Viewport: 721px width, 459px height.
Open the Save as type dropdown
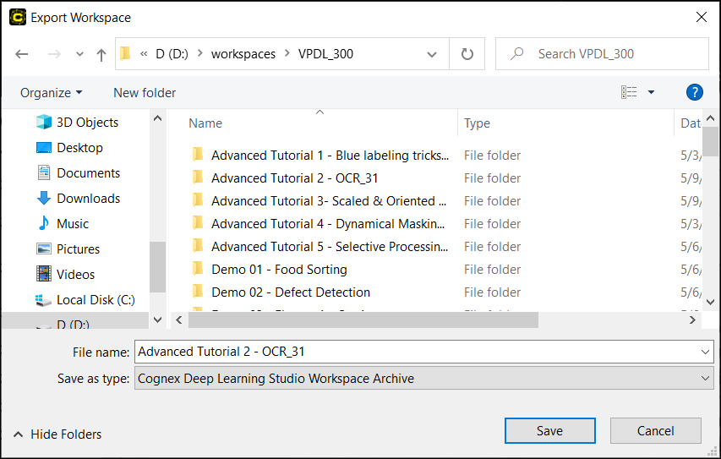[x=706, y=379]
